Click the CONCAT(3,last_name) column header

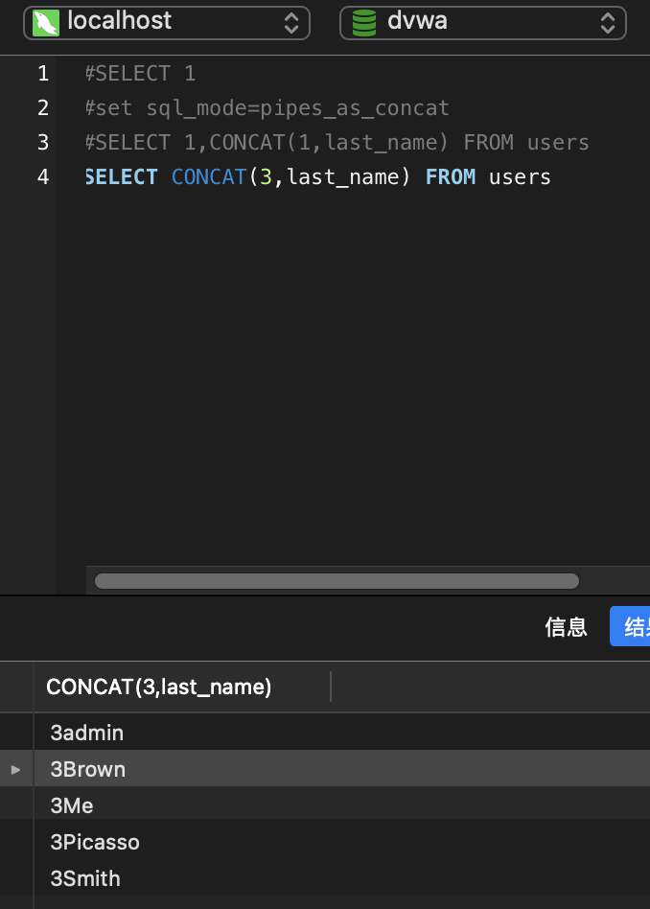(x=159, y=687)
